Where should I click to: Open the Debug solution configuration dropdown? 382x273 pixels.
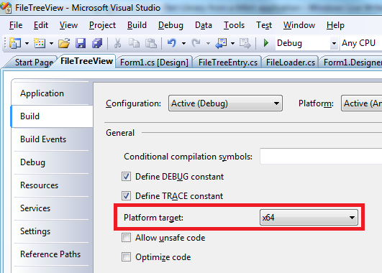click(x=306, y=43)
